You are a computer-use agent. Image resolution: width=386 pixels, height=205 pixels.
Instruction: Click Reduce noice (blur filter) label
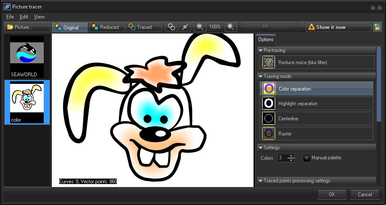[x=303, y=62]
